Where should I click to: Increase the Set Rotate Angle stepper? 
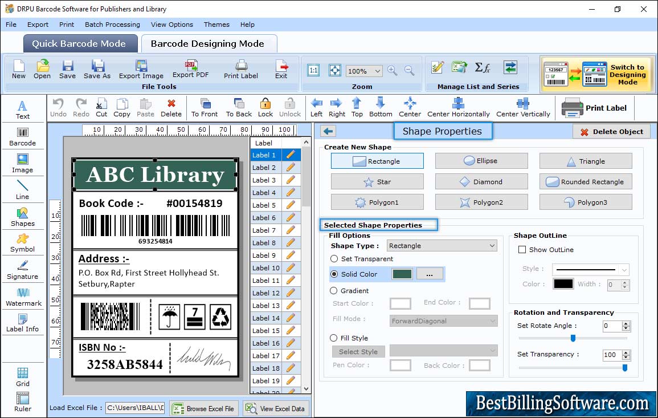pos(626,323)
